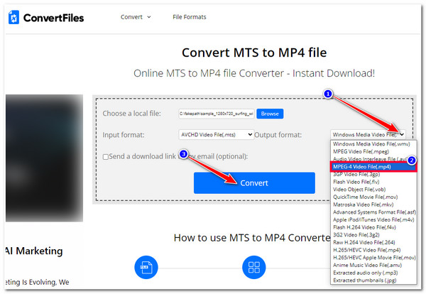The width and height of the screenshot is (426, 294).
Task: Choose H.265/HEVC Apple Movie File(.mov)
Action: point(374,258)
